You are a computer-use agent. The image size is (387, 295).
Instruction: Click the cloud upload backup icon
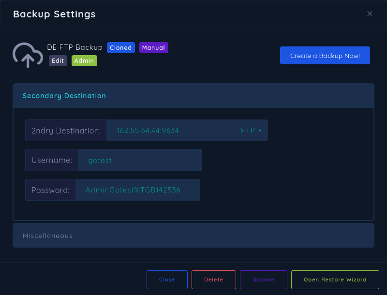[x=28, y=55]
